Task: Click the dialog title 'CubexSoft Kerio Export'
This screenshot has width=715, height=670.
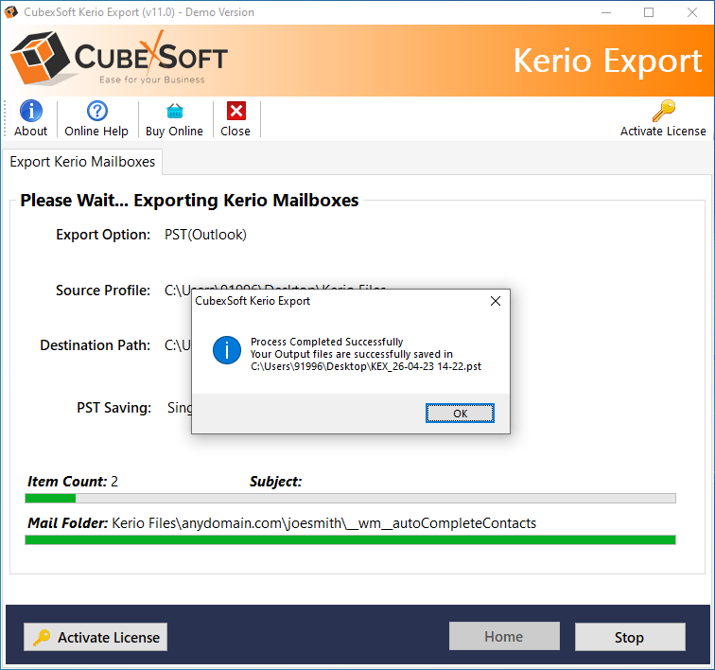Action: click(253, 301)
